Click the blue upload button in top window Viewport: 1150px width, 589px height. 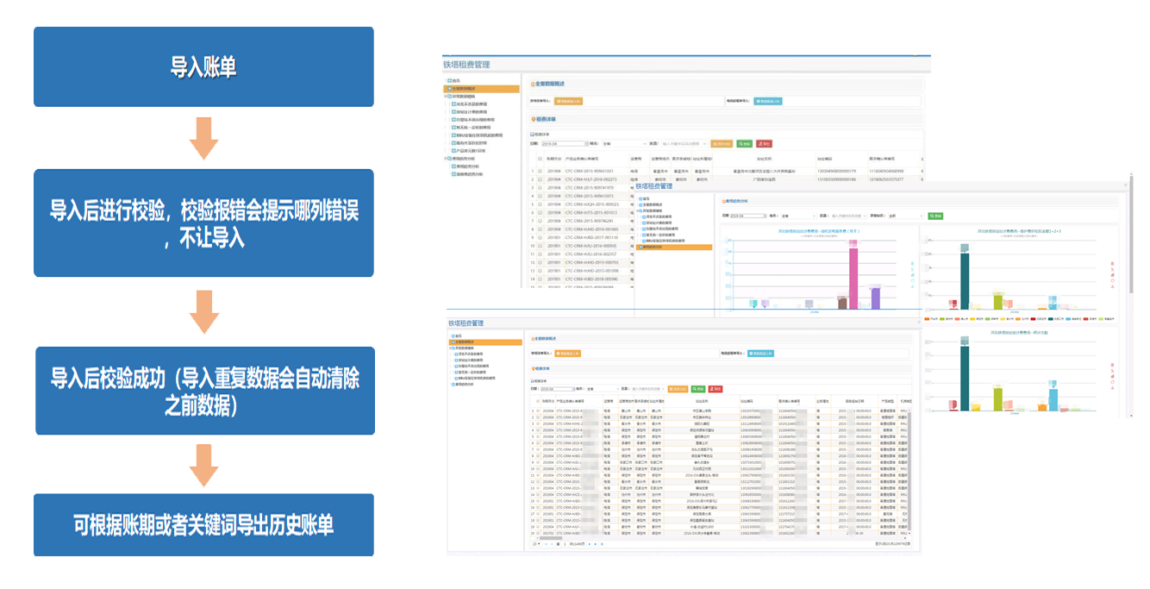coord(767,101)
